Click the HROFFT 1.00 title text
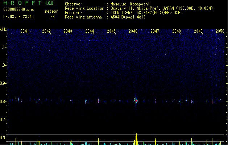Screen dimensions: 228x145 [x=28, y=3]
